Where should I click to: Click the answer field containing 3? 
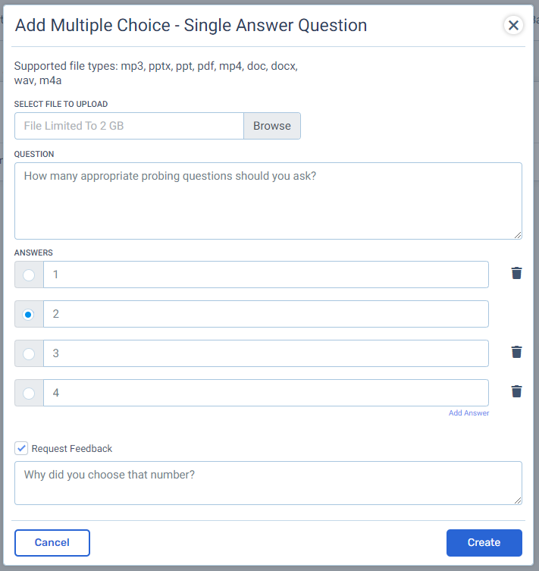[266, 353]
